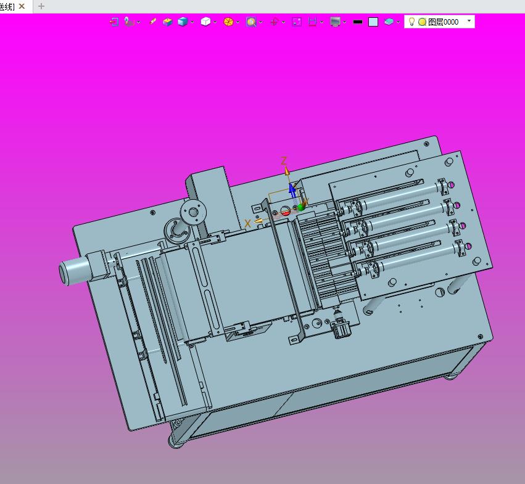525x484 pixels.
Task: Select the motor cylinder on the model's left
Action: point(74,271)
